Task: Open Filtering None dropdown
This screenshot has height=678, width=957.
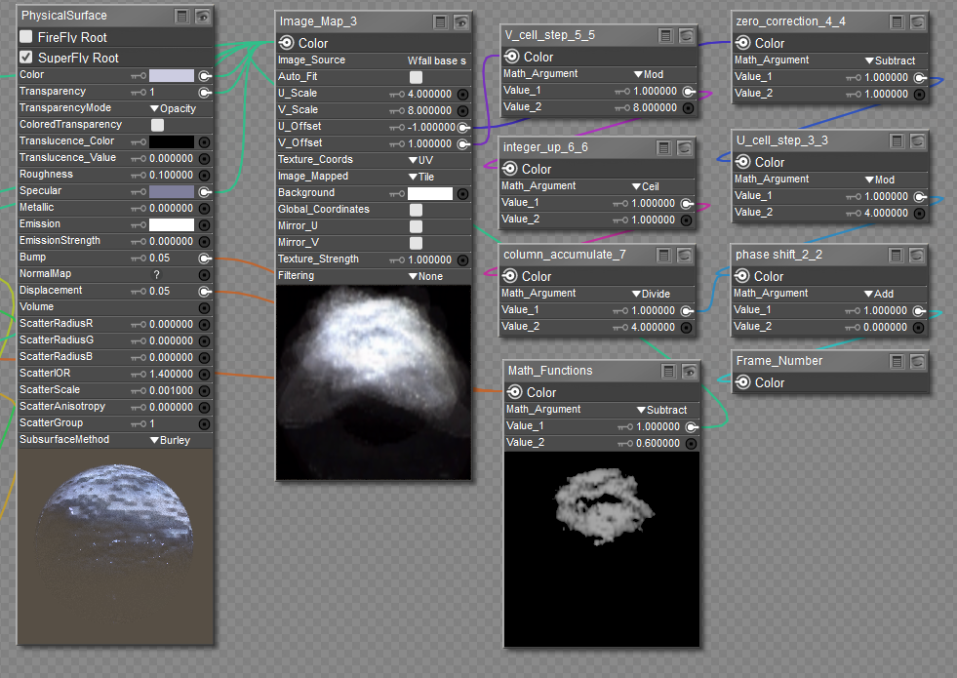Action: click(x=426, y=276)
